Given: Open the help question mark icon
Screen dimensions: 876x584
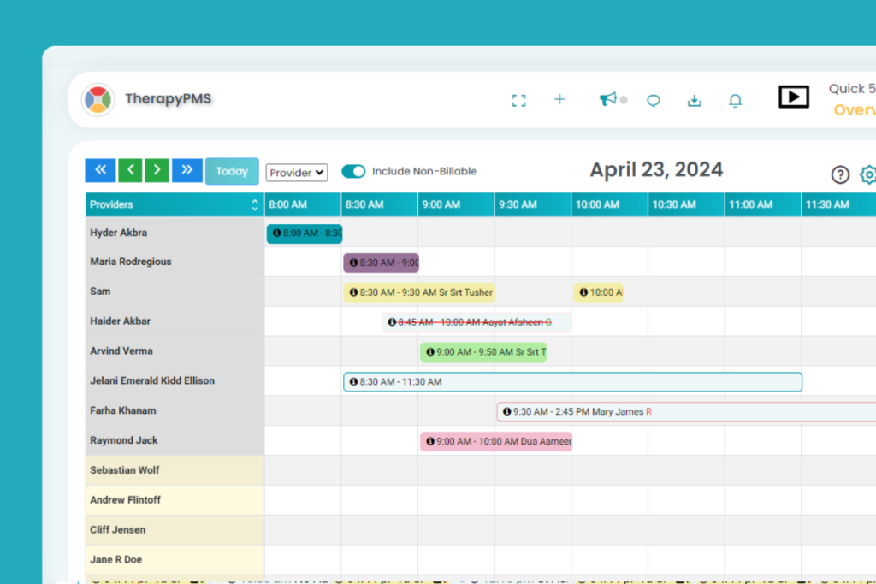Looking at the screenshot, I should [840, 174].
